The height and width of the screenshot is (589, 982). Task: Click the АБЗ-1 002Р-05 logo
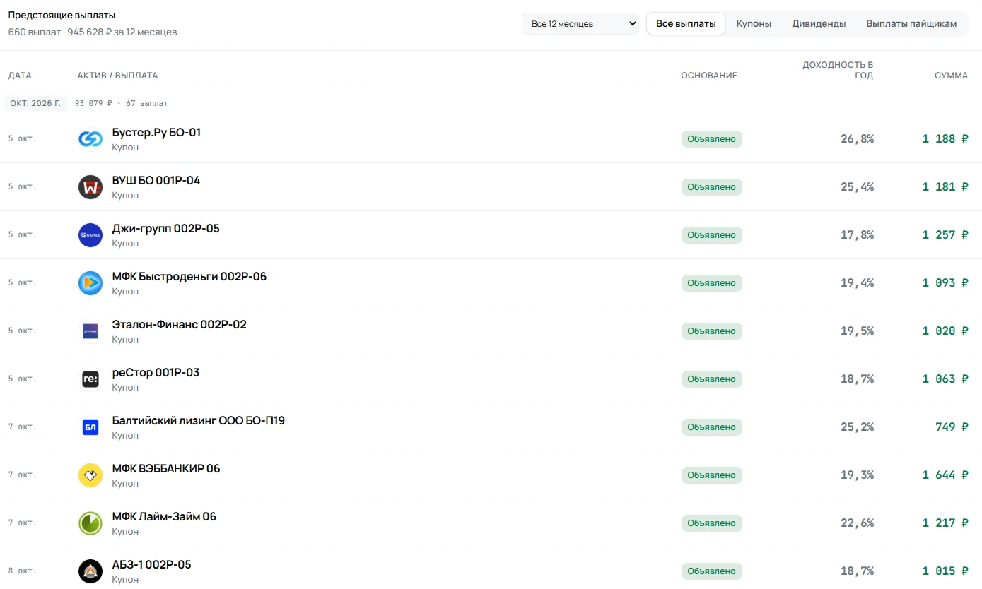90,571
